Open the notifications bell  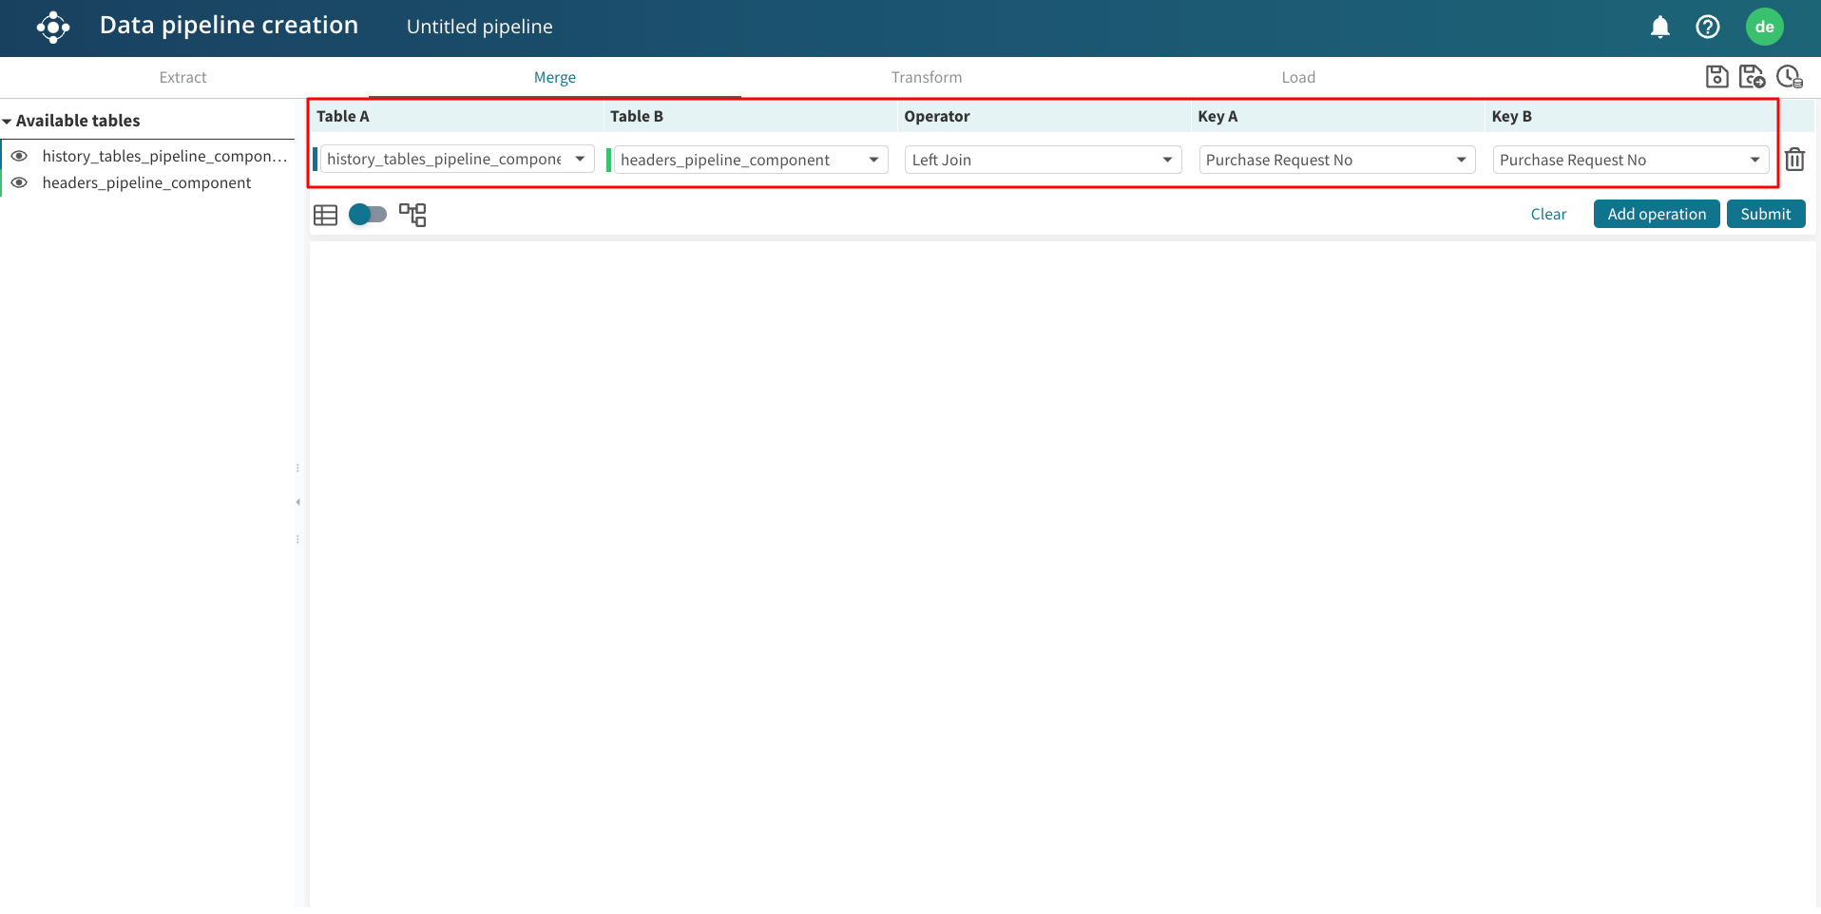(1659, 28)
